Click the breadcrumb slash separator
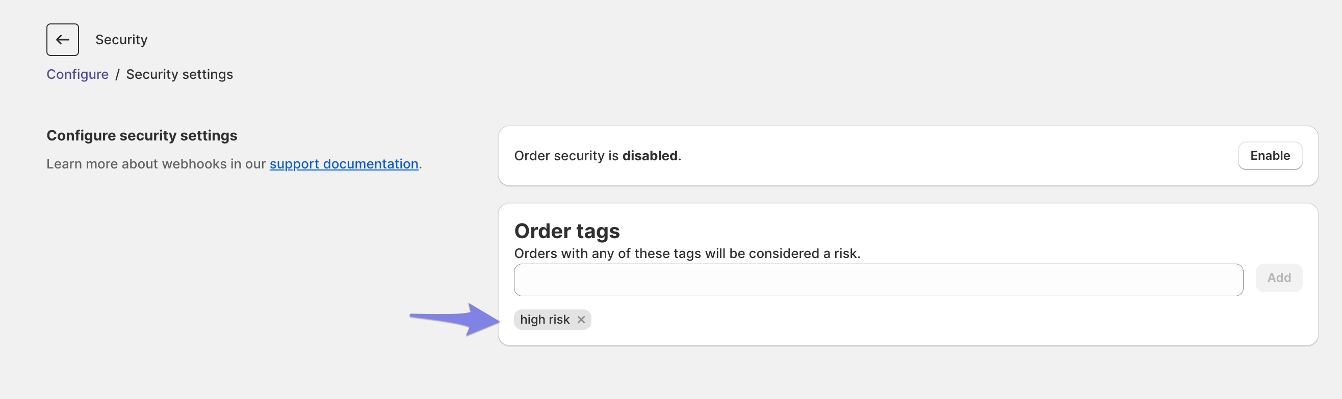This screenshot has width=1342, height=399. (117, 74)
